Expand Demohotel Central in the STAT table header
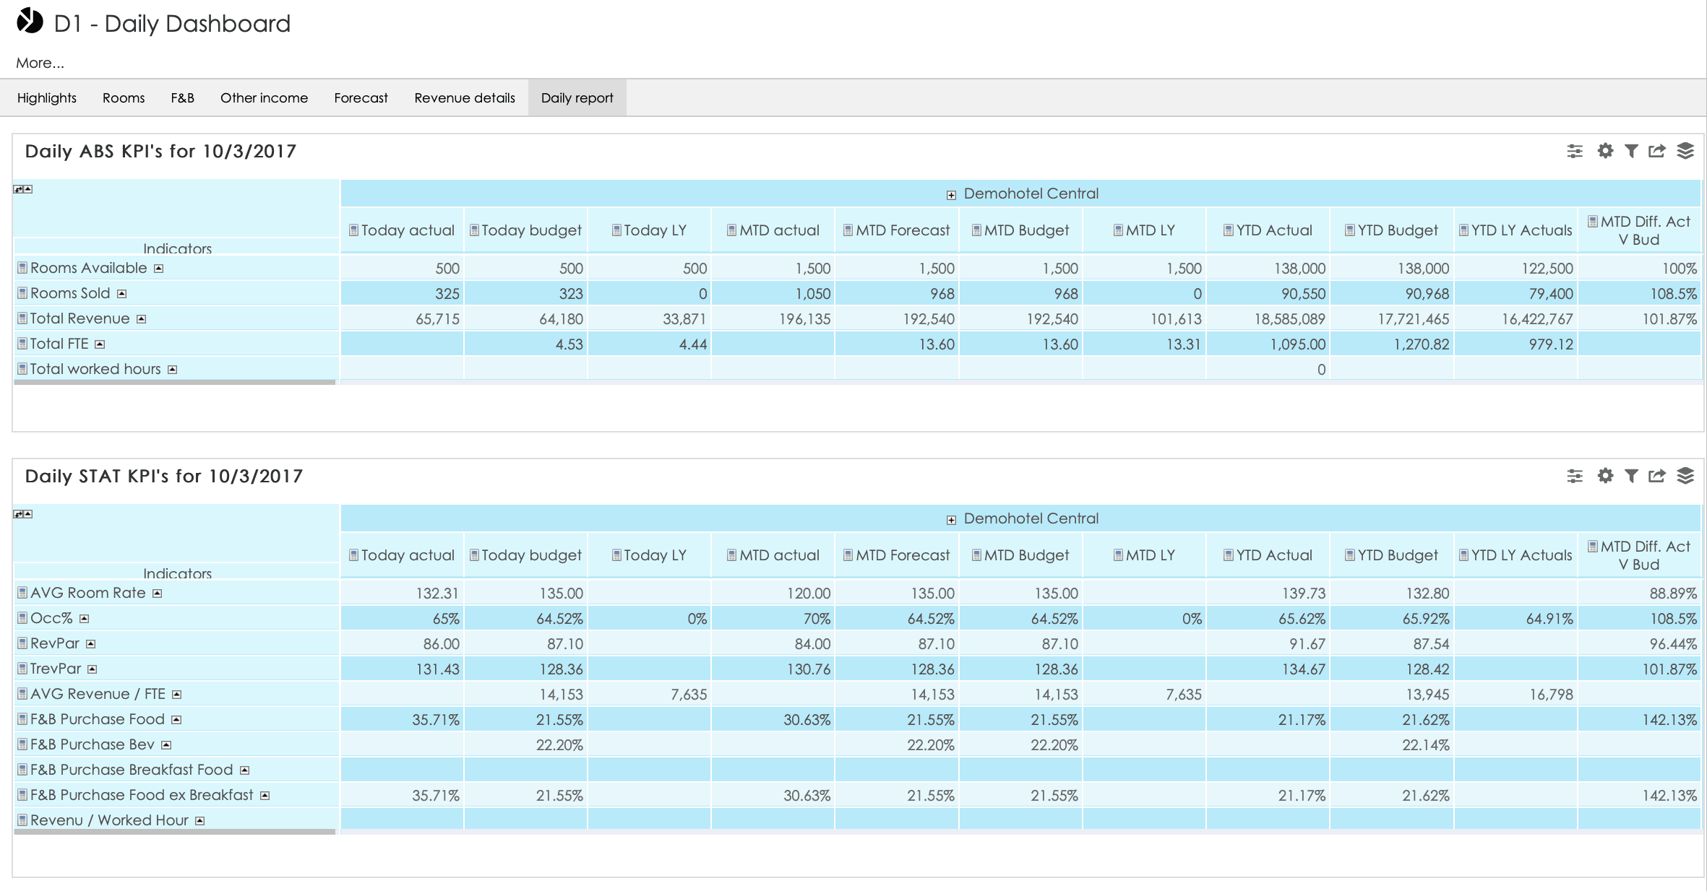The image size is (1707, 891). (951, 520)
